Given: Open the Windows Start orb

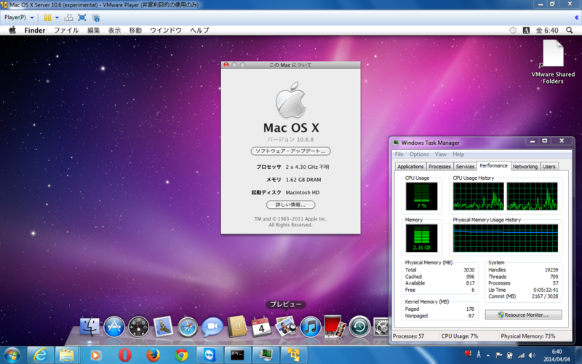Looking at the screenshot, I should pyautogui.click(x=12, y=355).
